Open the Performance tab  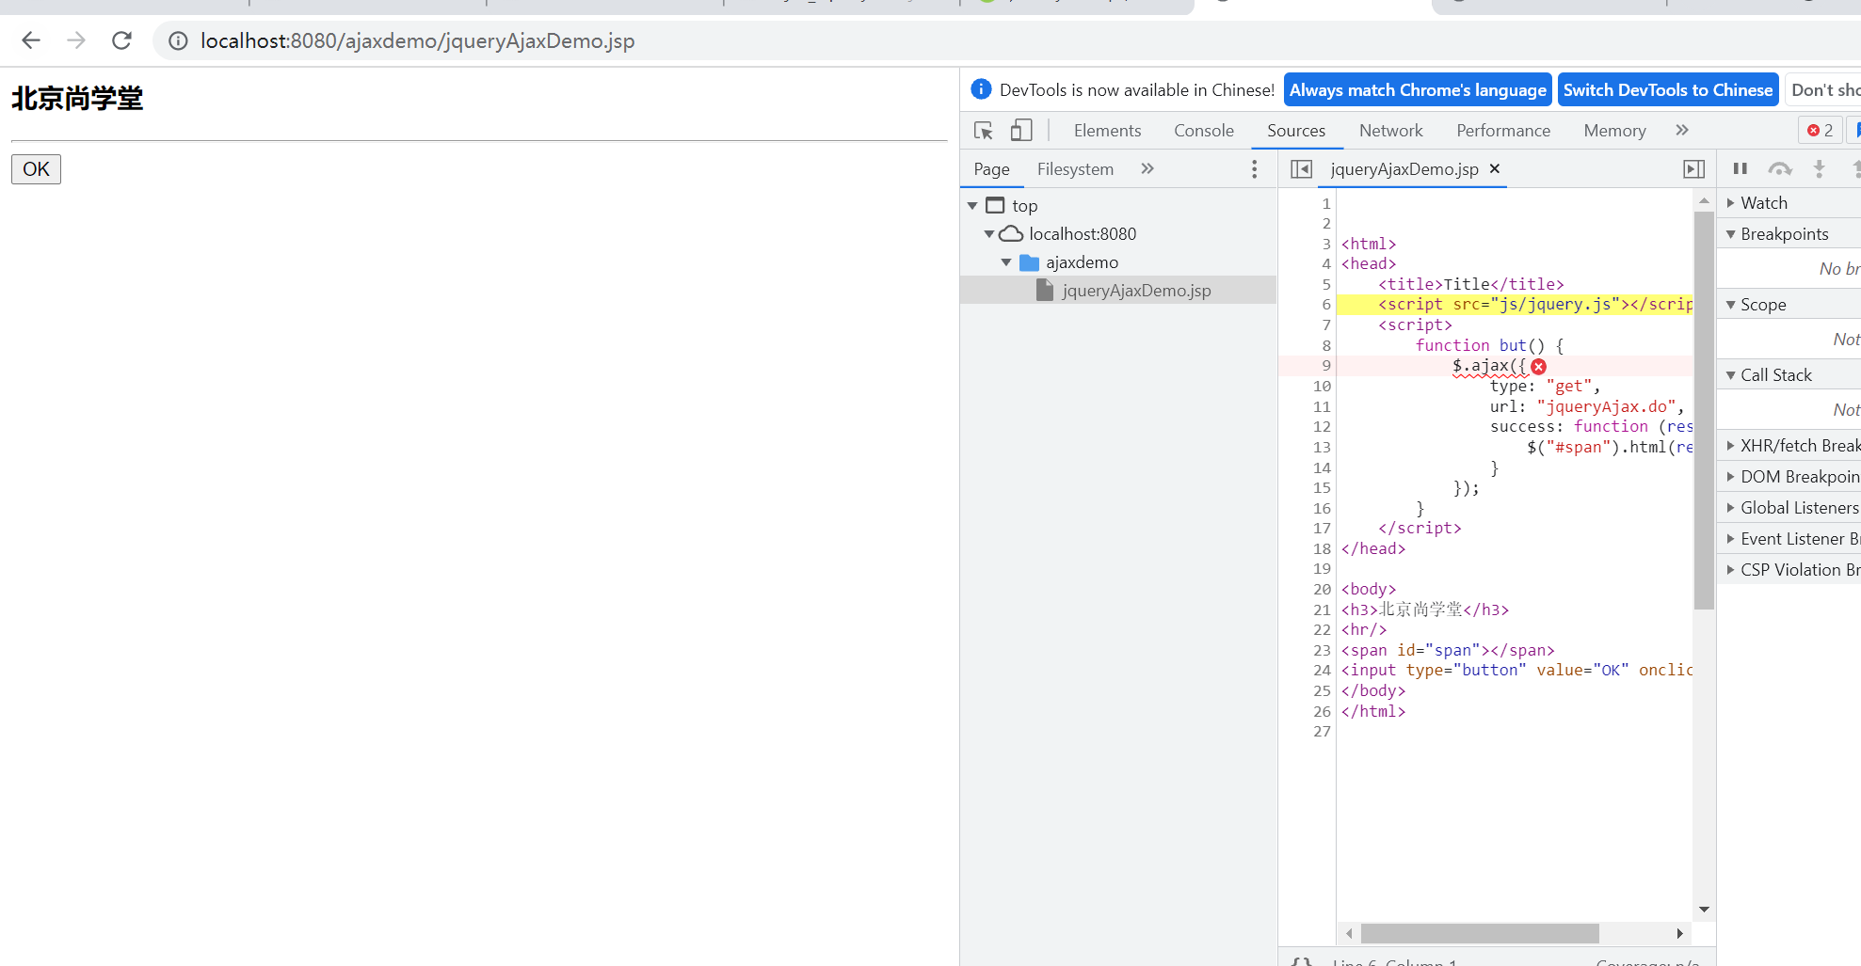click(x=1503, y=131)
